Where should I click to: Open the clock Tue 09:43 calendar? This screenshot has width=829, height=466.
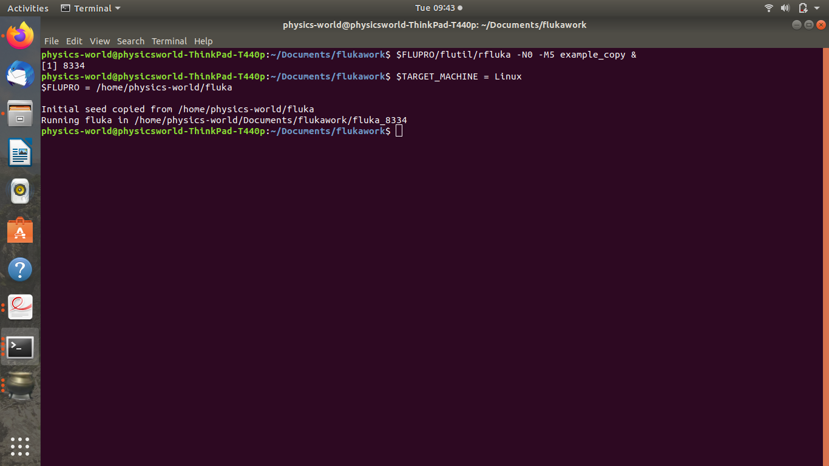click(439, 8)
